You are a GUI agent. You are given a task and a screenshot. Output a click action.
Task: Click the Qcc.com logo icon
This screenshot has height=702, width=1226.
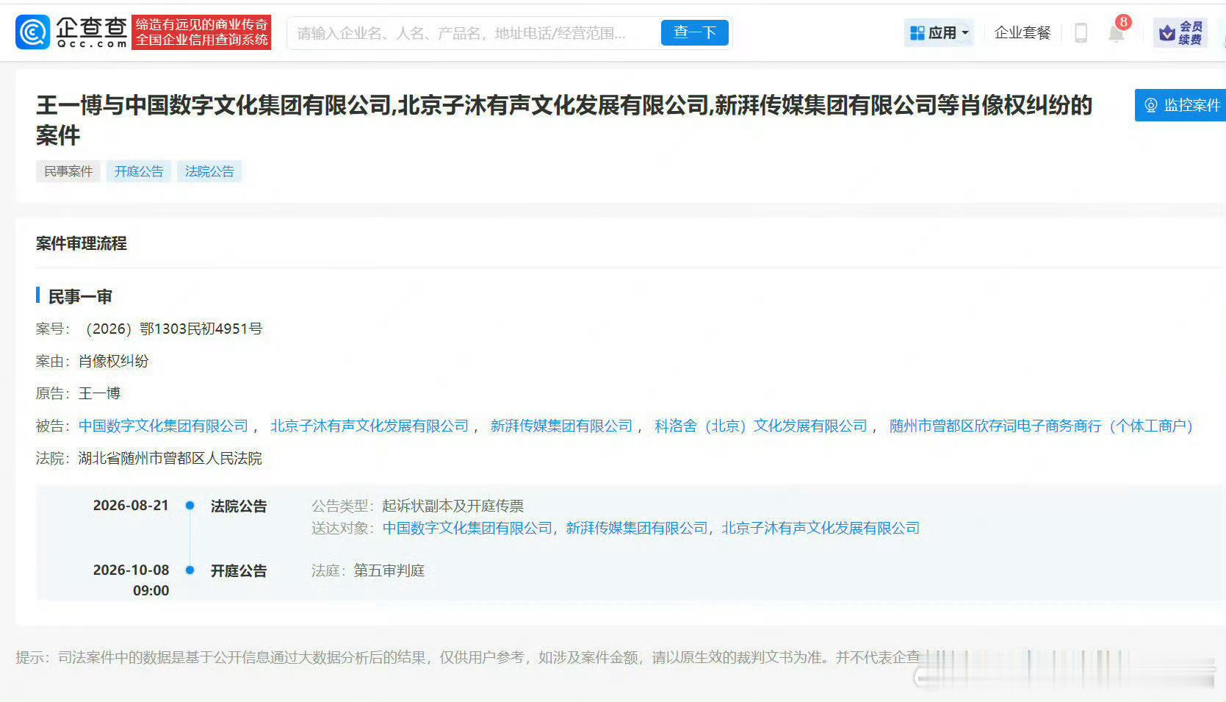(33, 32)
